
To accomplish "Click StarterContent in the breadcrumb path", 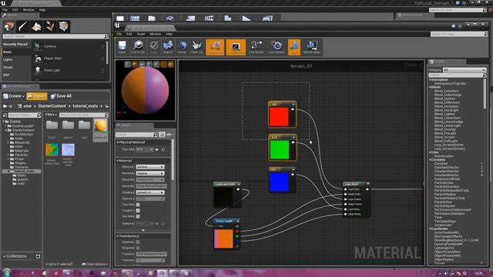I will pos(52,106).
